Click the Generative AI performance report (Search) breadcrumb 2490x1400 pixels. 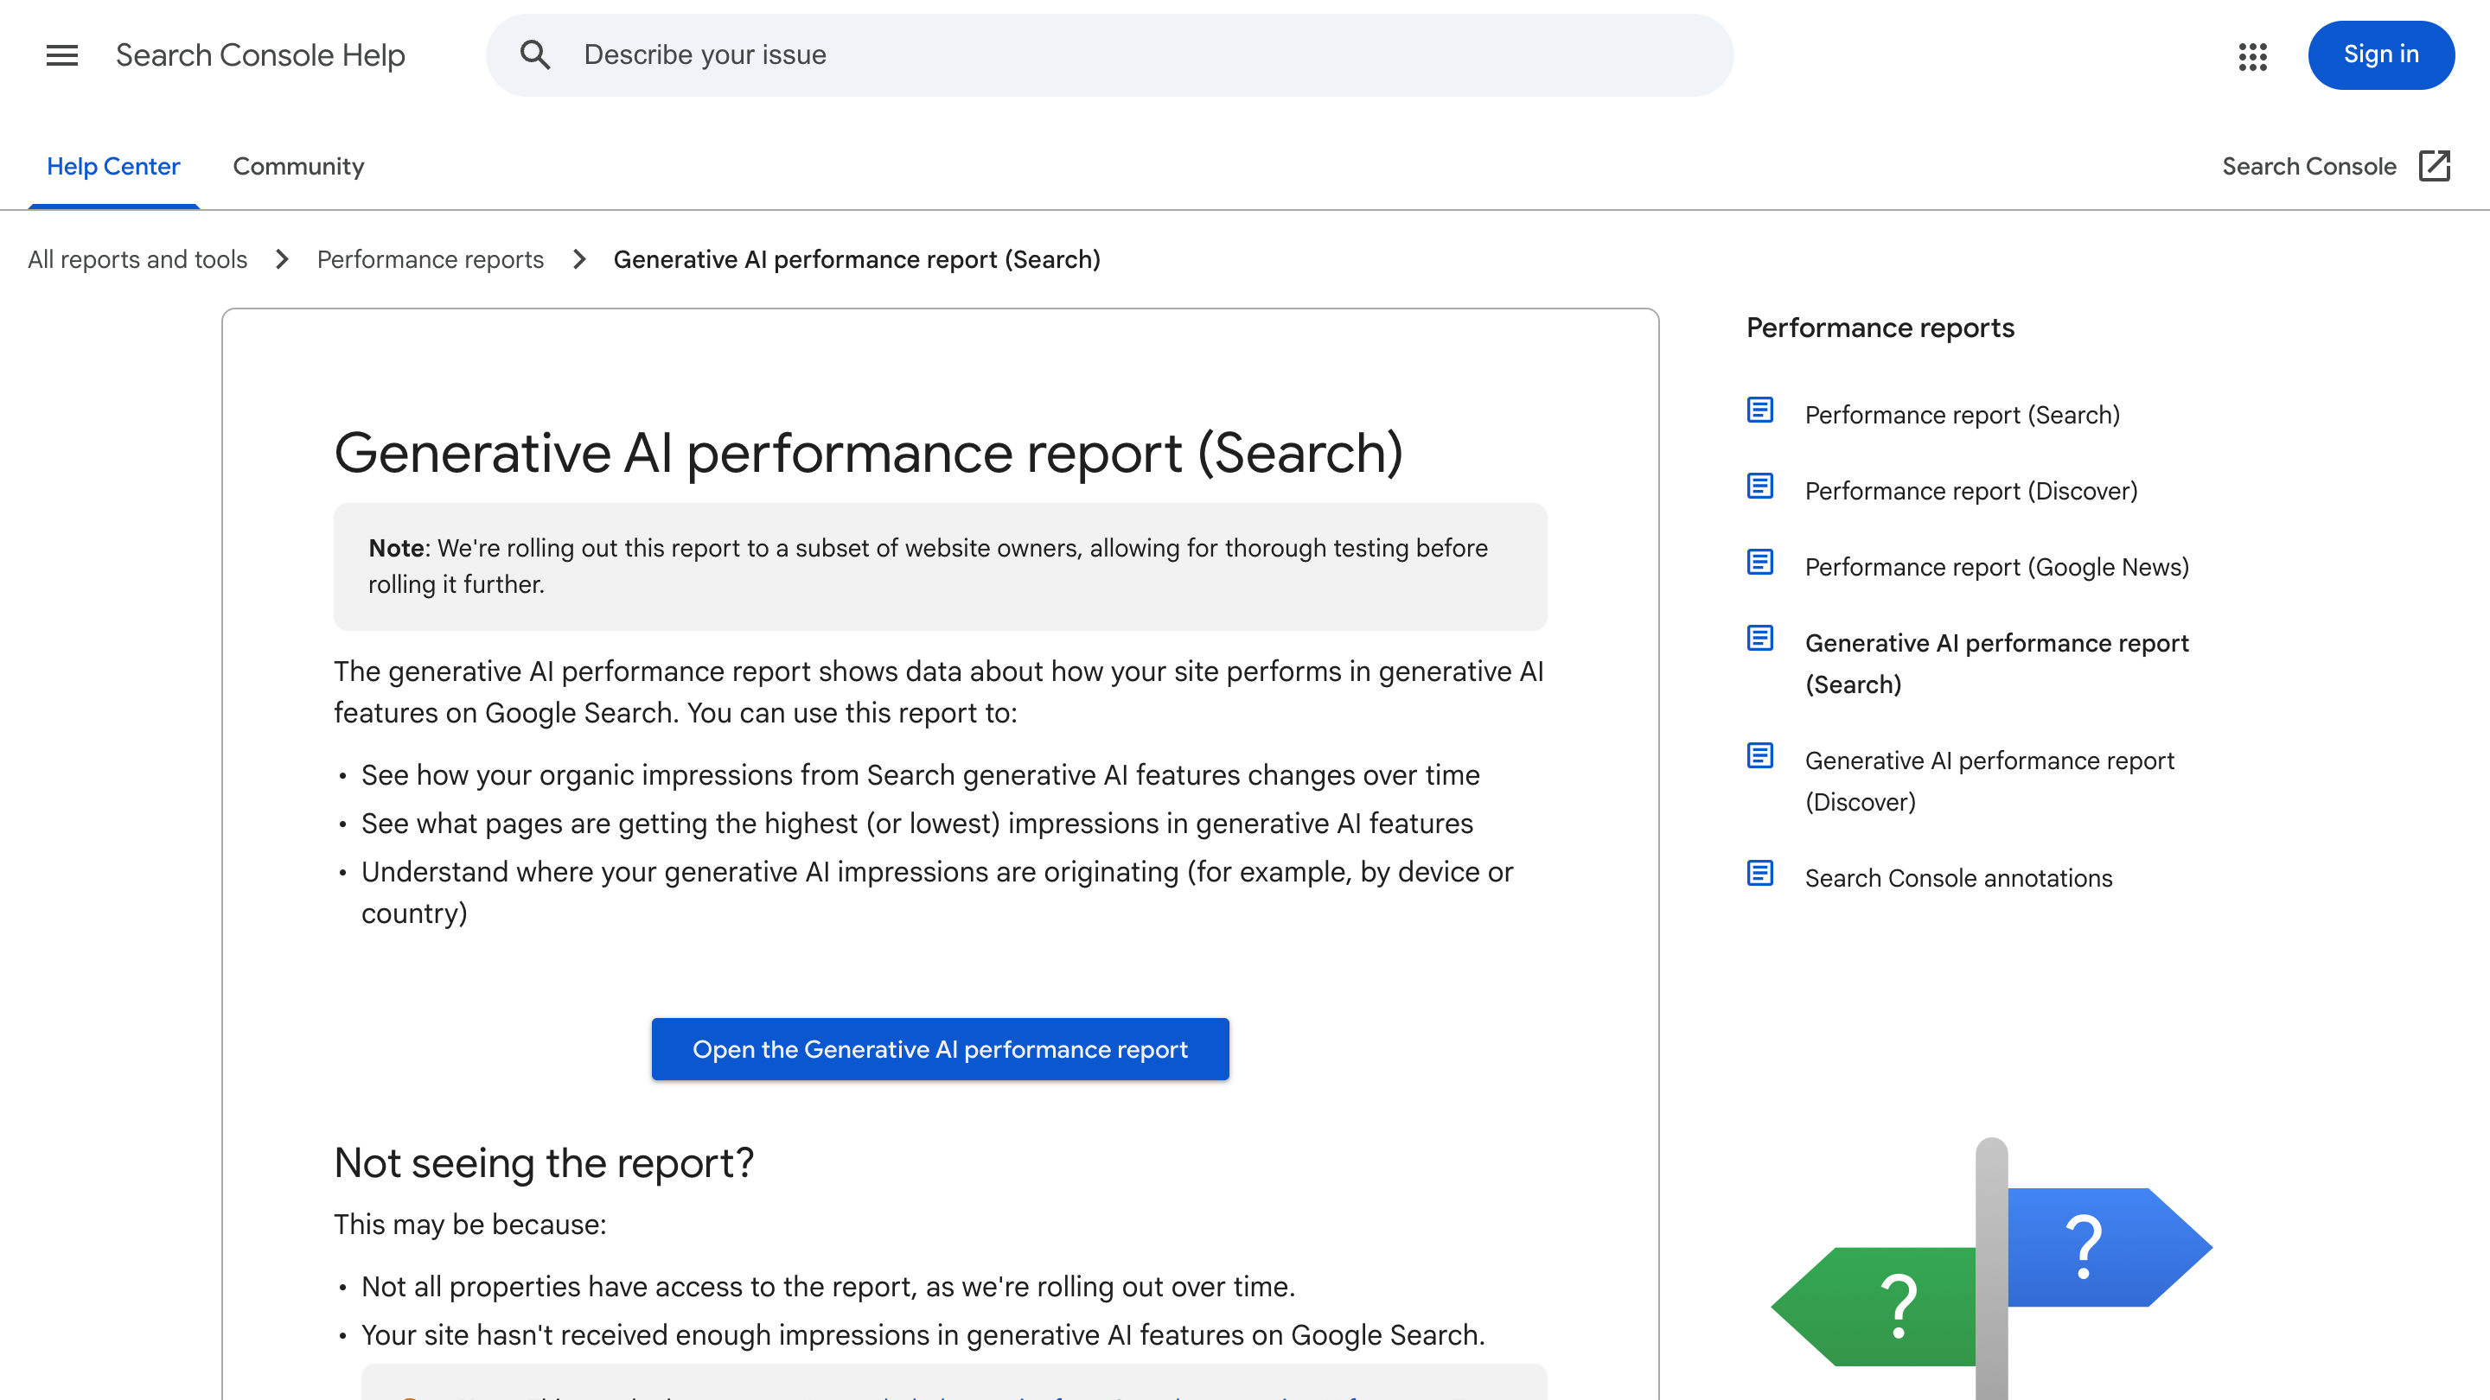[857, 260]
